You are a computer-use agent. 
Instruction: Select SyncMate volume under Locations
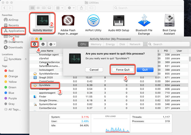click(12, 59)
